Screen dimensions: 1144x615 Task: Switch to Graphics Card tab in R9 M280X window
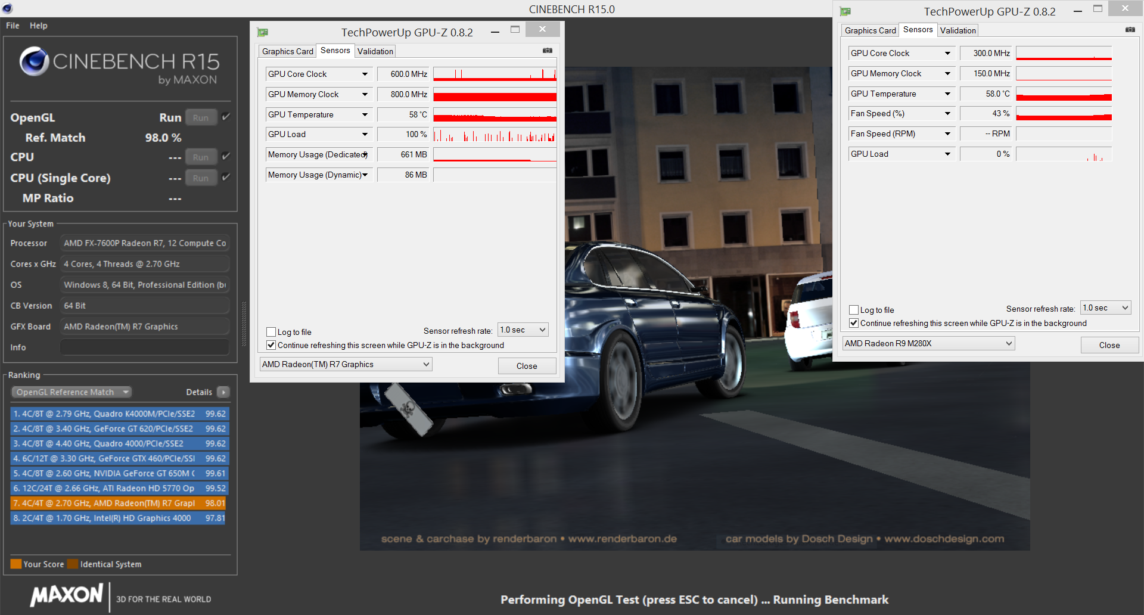[x=870, y=30]
